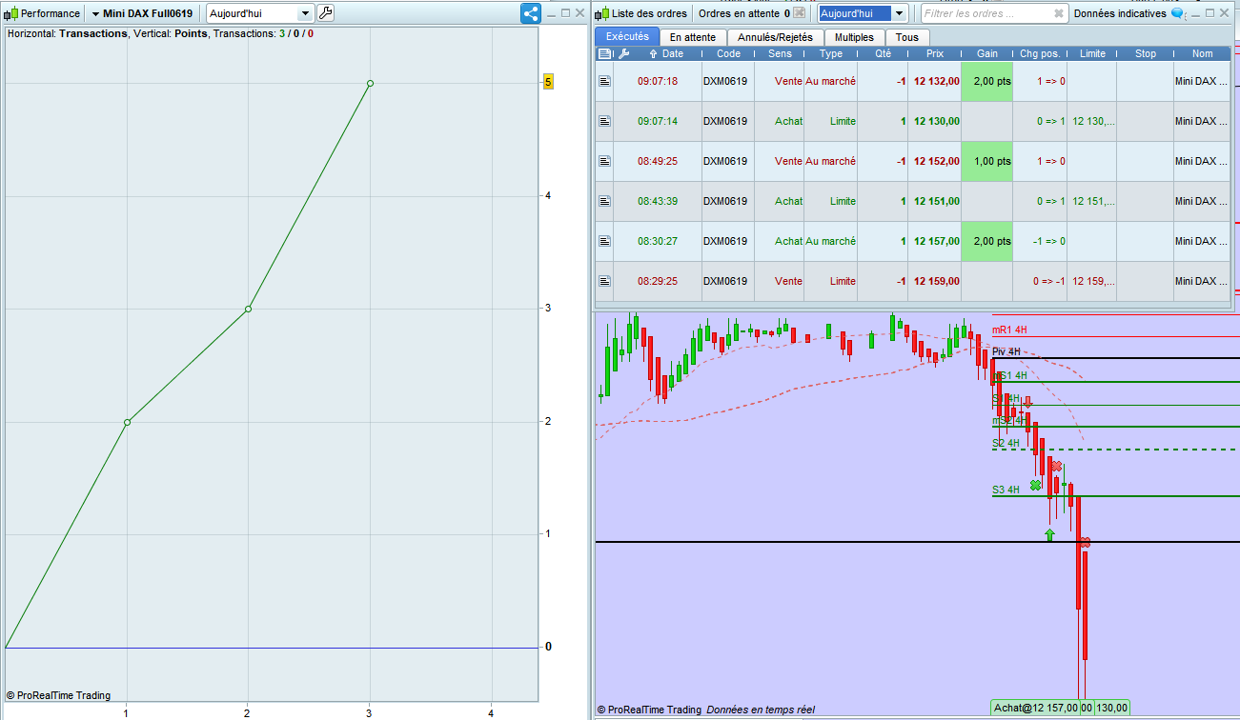Screen dimensions: 1240x720
Task: Click the blue share icon
Action: point(531,13)
